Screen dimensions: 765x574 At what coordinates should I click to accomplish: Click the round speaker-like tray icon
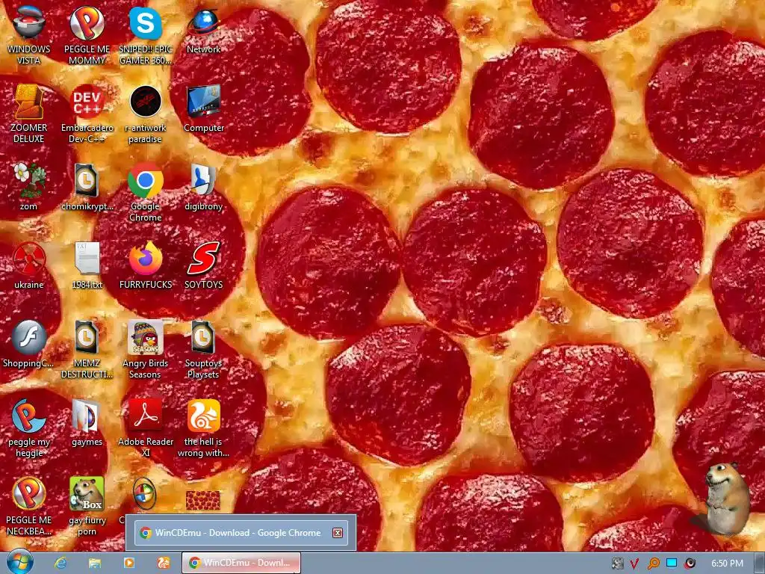690,564
